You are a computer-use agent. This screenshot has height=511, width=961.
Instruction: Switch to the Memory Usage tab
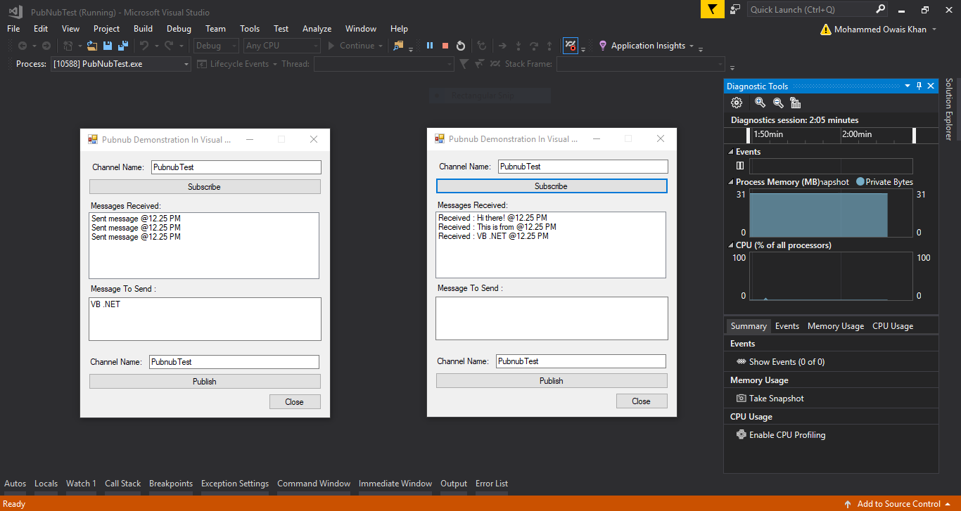(835, 326)
